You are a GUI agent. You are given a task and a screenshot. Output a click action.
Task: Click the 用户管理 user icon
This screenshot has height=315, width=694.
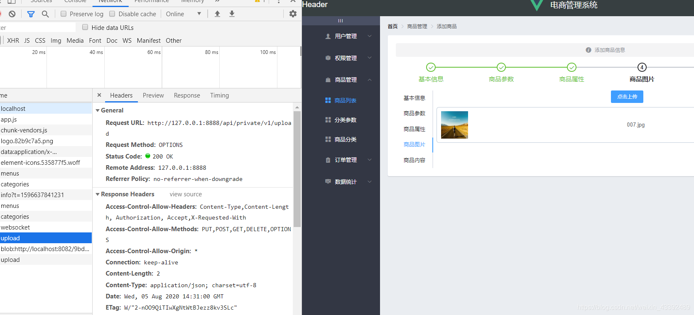pyautogui.click(x=328, y=36)
